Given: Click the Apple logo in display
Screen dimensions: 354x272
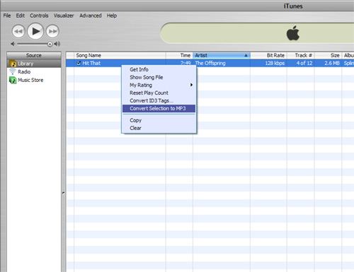Looking at the screenshot, I should 293,33.
